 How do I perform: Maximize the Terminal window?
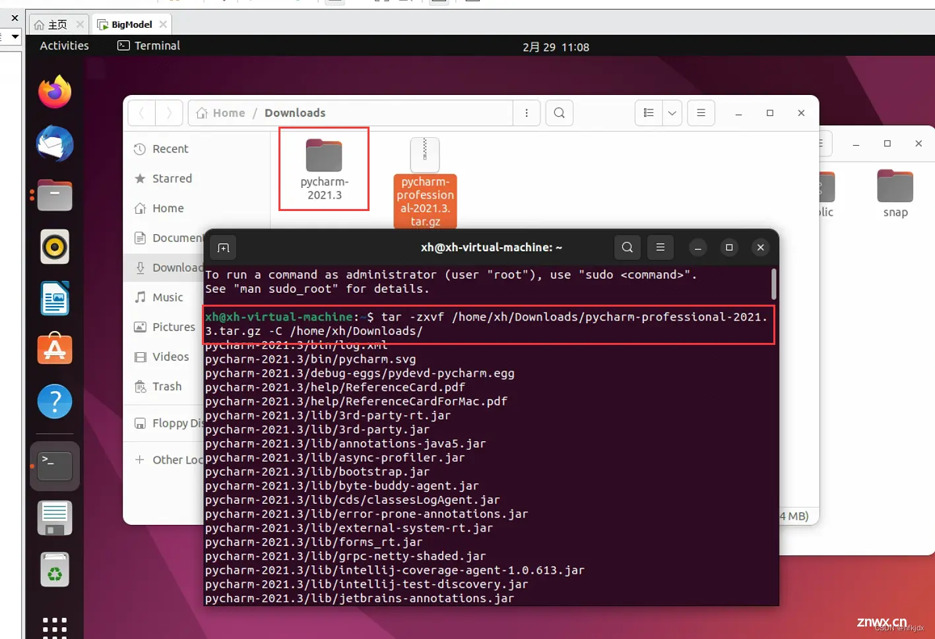pos(729,247)
